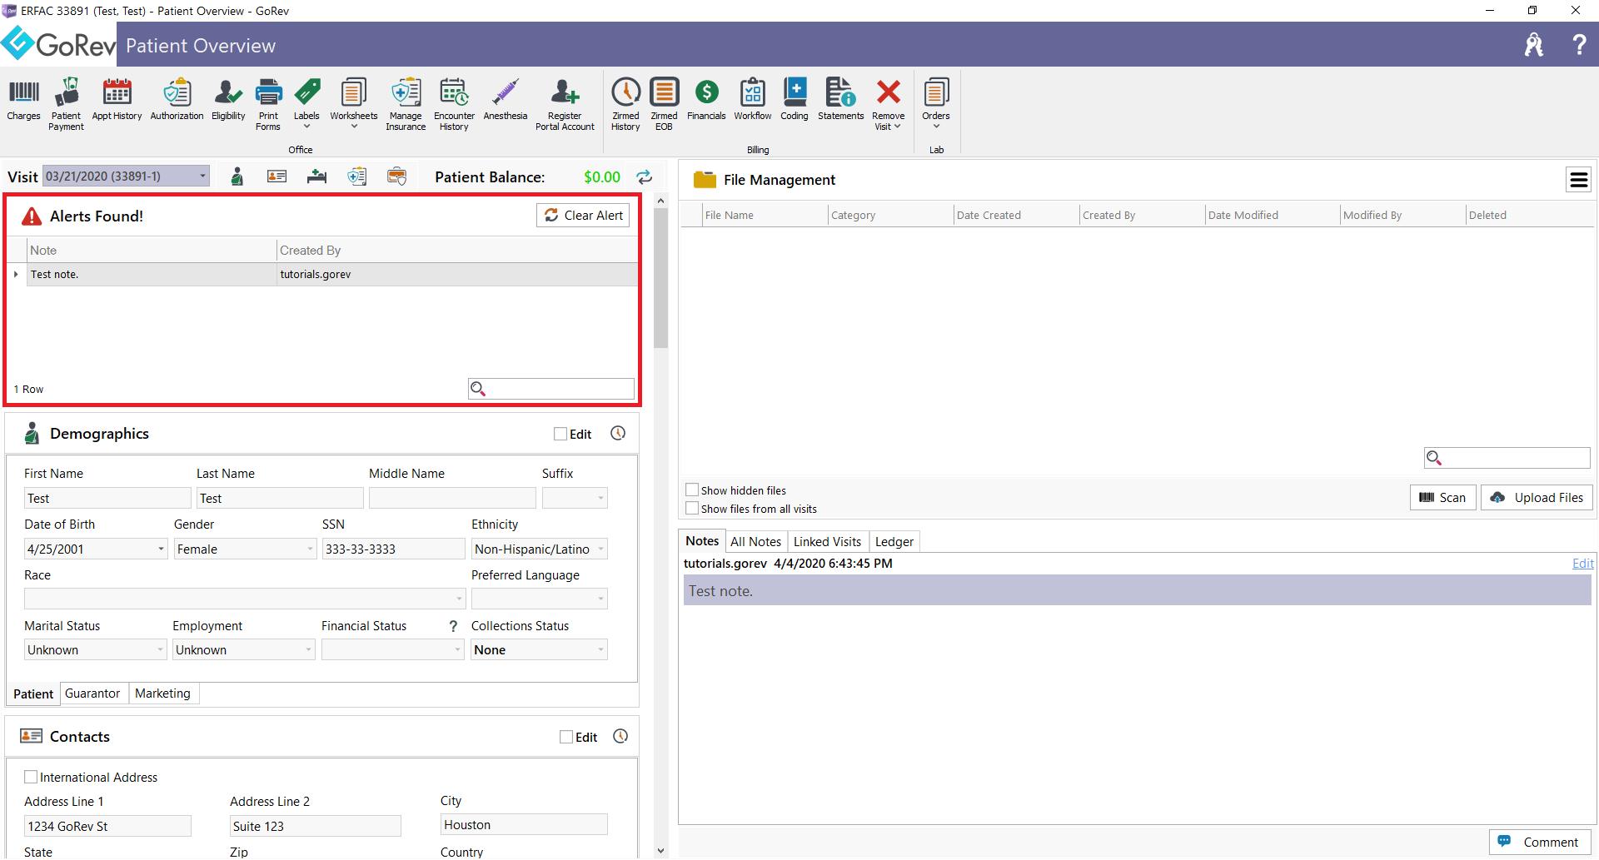Check Show files from all visits
This screenshot has width=1599, height=860.
point(692,508)
